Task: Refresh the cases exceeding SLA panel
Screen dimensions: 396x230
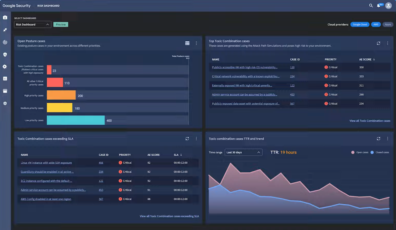Action: tap(187, 139)
